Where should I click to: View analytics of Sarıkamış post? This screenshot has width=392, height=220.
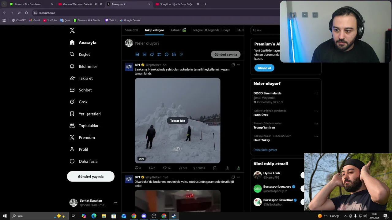click(183, 168)
